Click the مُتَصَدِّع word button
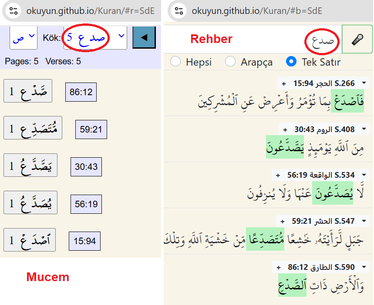374x305 pixels. [x=33, y=128]
